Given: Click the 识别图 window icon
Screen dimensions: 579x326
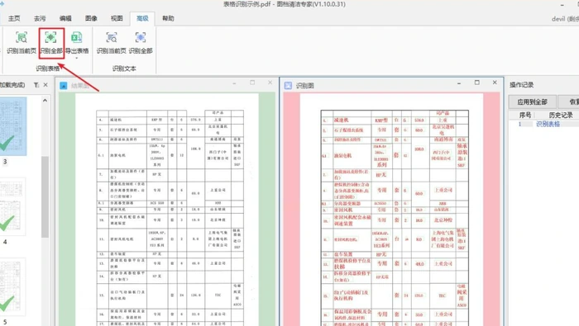Looking at the screenshot, I should pos(288,86).
